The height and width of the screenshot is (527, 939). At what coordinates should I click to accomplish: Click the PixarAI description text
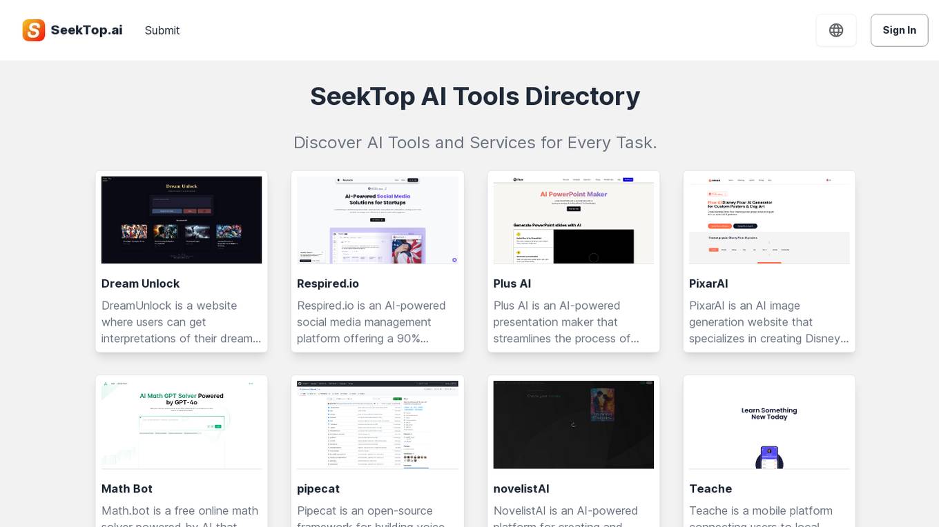(x=769, y=322)
